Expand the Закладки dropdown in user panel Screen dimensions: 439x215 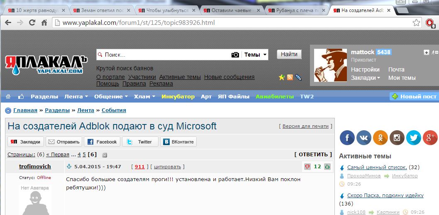pyautogui.click(x=366, y=78)
